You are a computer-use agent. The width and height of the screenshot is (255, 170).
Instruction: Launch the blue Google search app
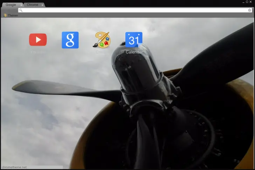click(x=70, y=40)
